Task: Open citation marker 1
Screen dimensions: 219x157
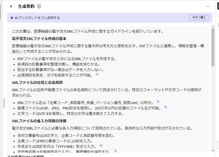Action: 97,74
